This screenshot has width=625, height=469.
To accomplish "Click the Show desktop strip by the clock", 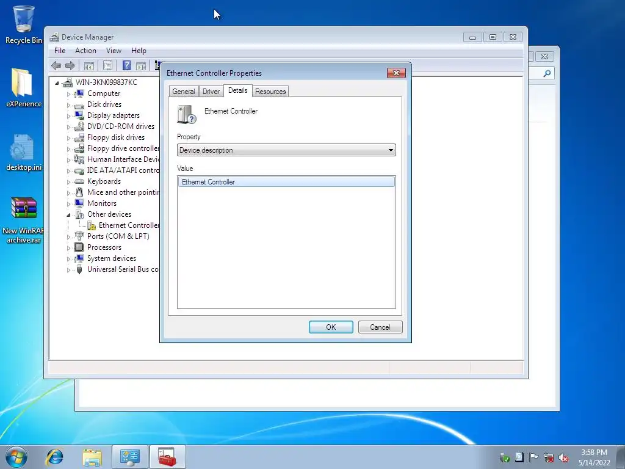I will (x=621, y=457).
